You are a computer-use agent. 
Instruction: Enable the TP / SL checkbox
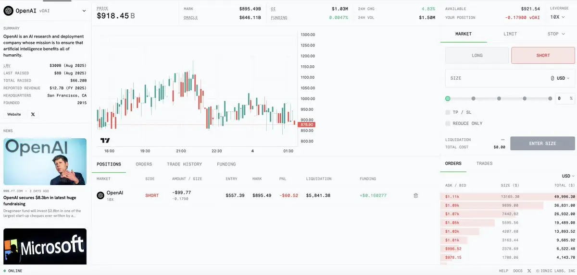coord(448,112)
